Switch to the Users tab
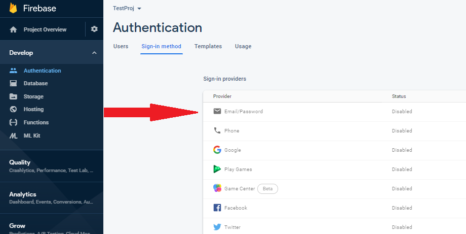466x234 pixels. pos(121,46)
